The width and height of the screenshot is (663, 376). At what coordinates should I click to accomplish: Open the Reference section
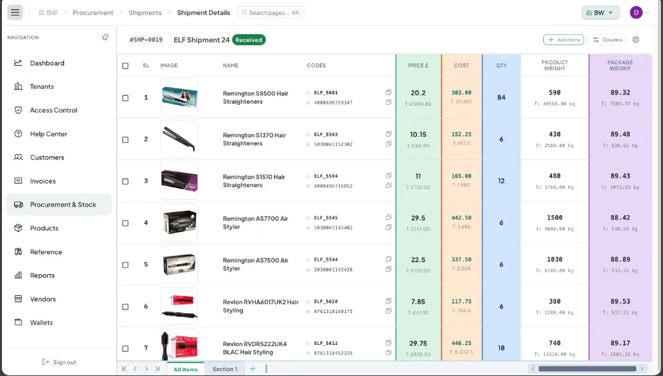pyautogui.click(x=59, y=252)
